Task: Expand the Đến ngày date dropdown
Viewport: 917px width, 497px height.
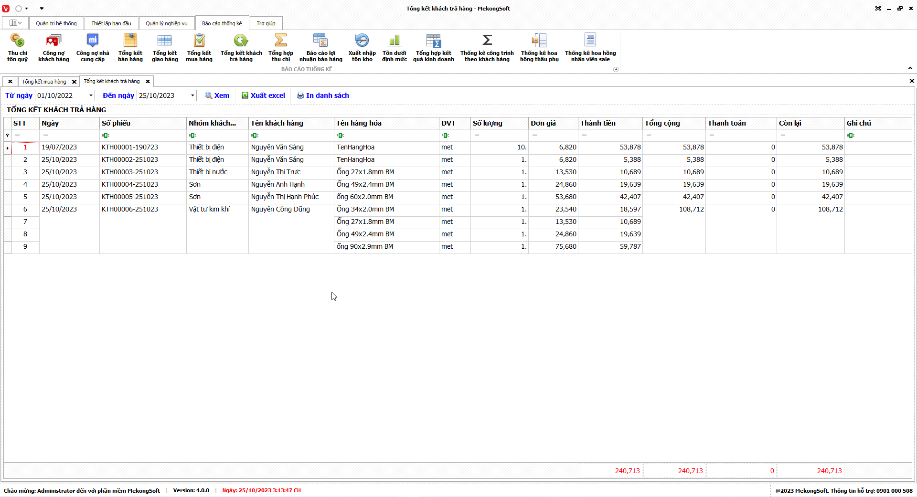Action: [192, 95]
